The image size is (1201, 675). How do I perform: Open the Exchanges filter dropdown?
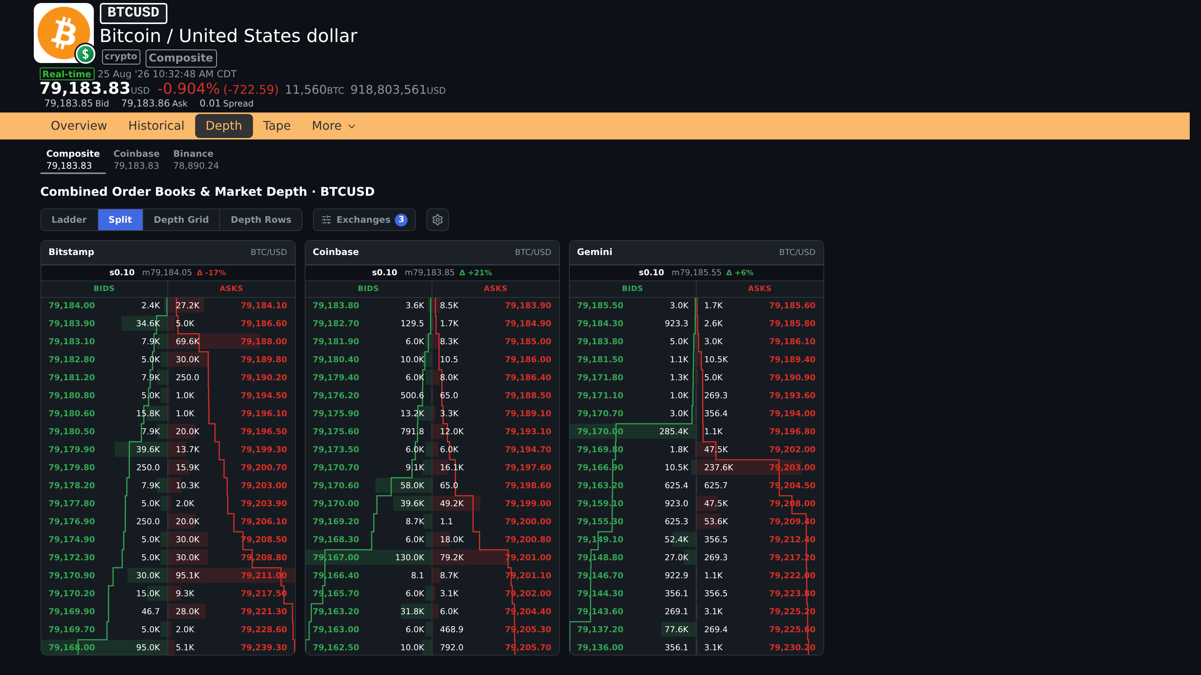(x=364, y=220)
